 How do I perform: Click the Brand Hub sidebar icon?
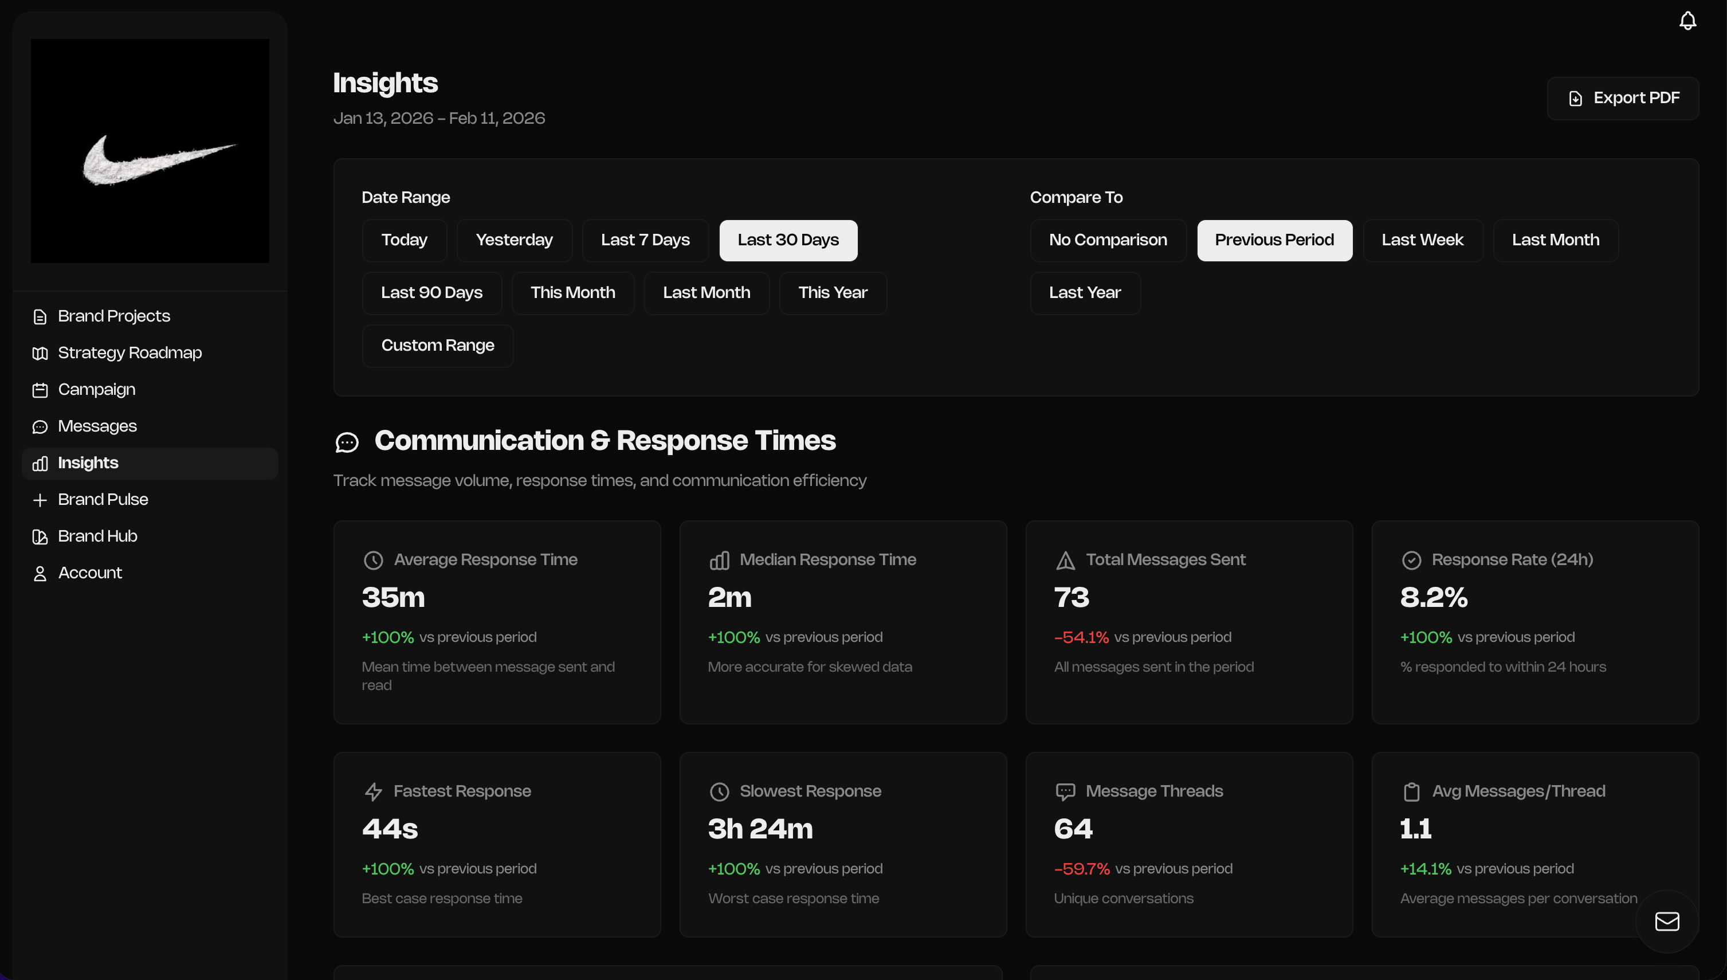click(40, 536)
